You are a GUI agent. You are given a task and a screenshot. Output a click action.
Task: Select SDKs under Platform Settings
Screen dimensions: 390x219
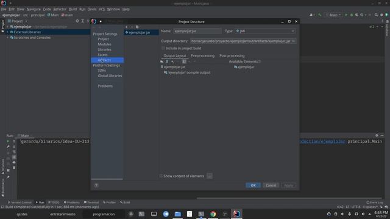[102, 71]
